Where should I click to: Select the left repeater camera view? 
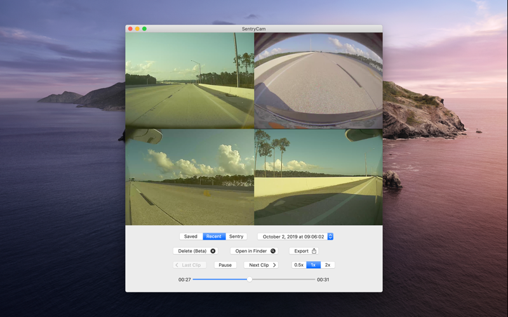(189, 177)
